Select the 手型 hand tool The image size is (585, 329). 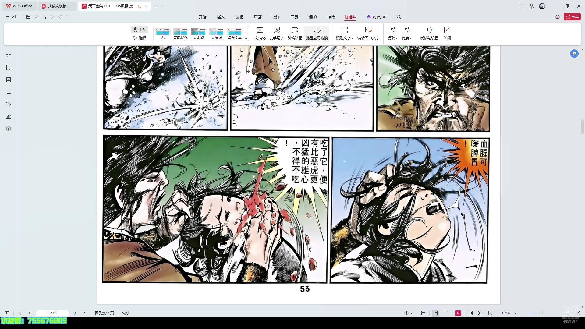click(140, 29)
